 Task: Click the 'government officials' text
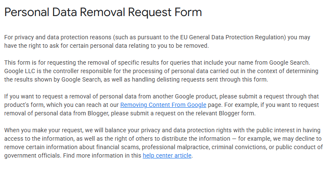tap(30, 155)
